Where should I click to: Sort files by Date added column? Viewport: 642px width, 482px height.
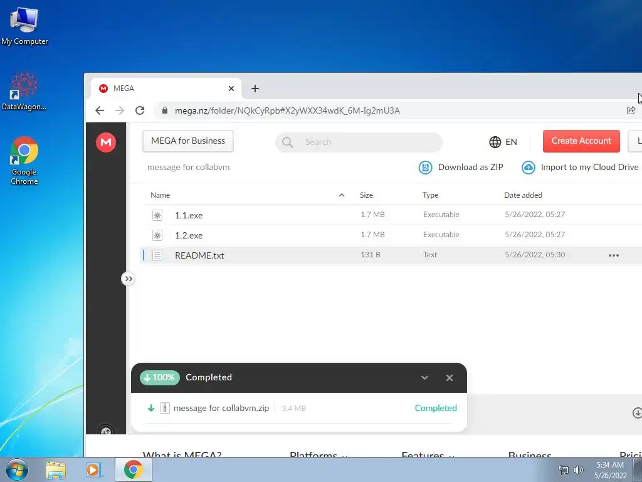523,195
